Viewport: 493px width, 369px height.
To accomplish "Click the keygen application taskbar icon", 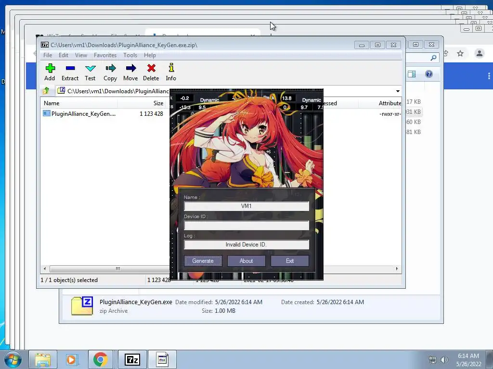I will (x=162, y=359).
